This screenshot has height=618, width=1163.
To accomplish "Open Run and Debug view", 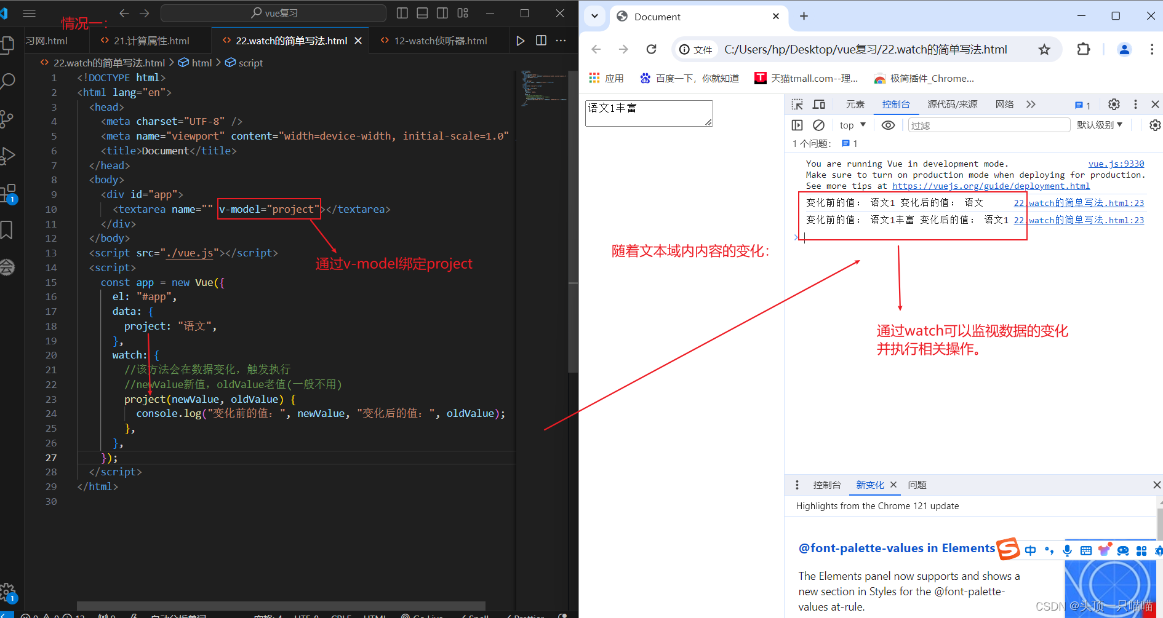I will (7, 156).
